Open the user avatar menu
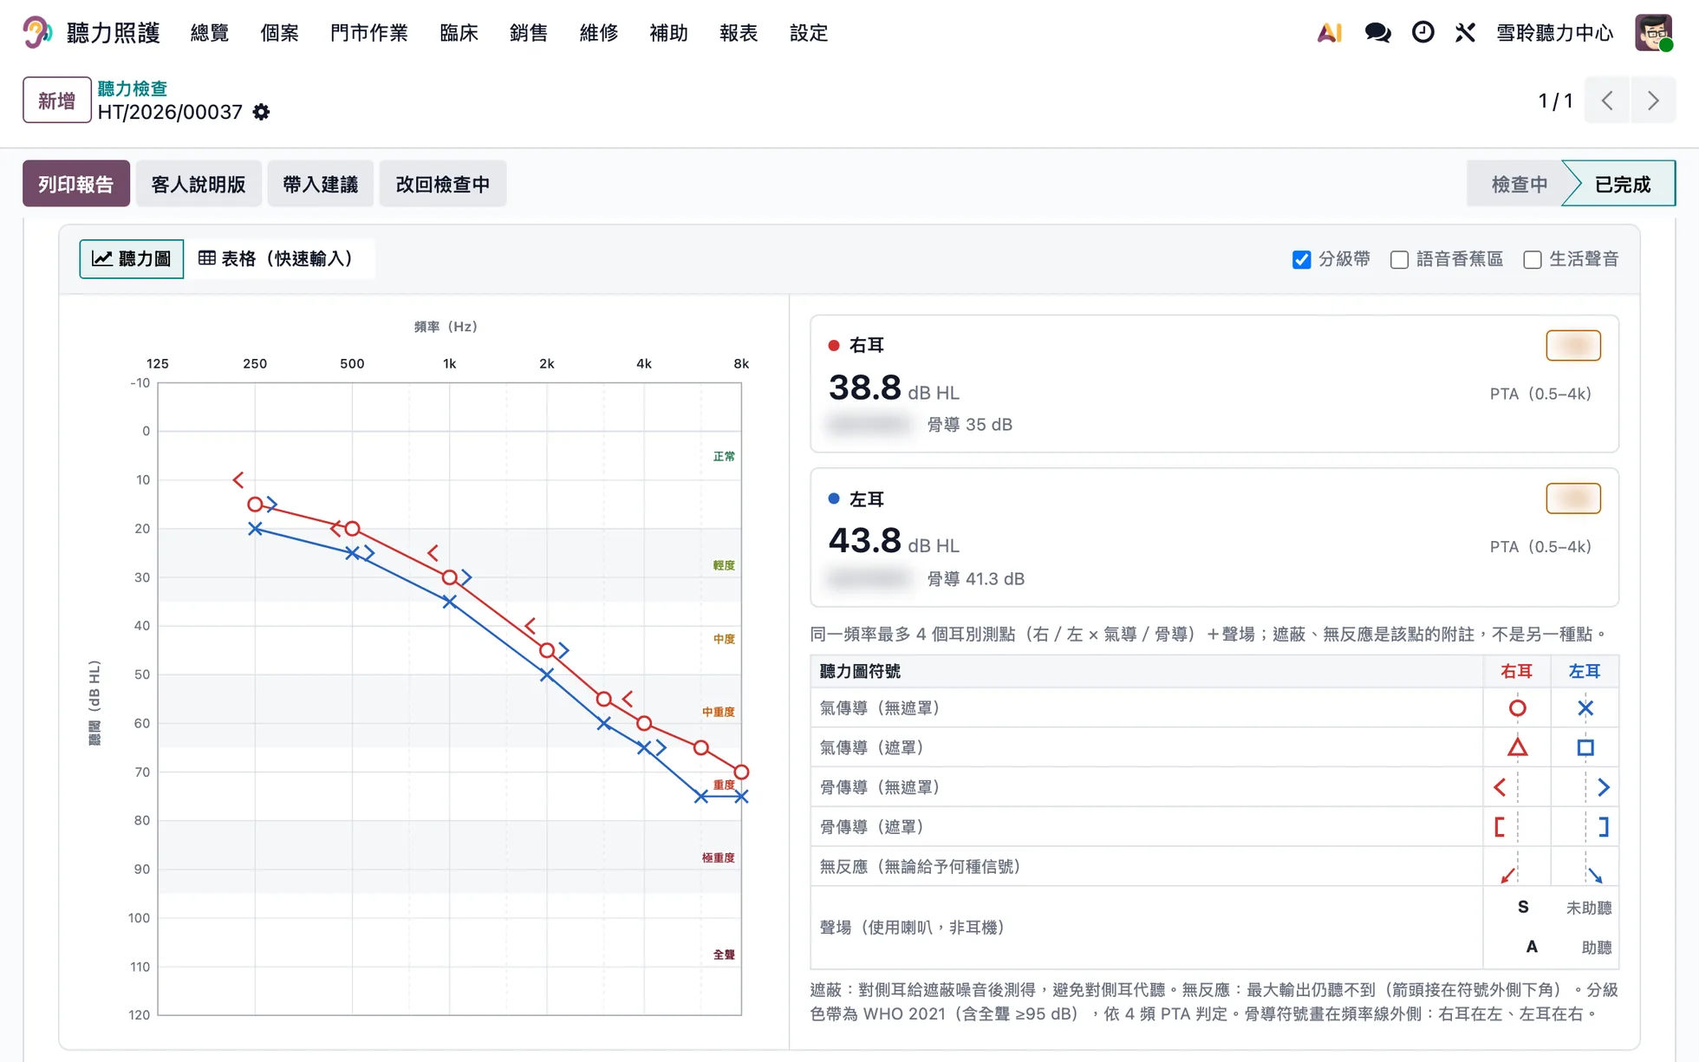 point(1654,33)
